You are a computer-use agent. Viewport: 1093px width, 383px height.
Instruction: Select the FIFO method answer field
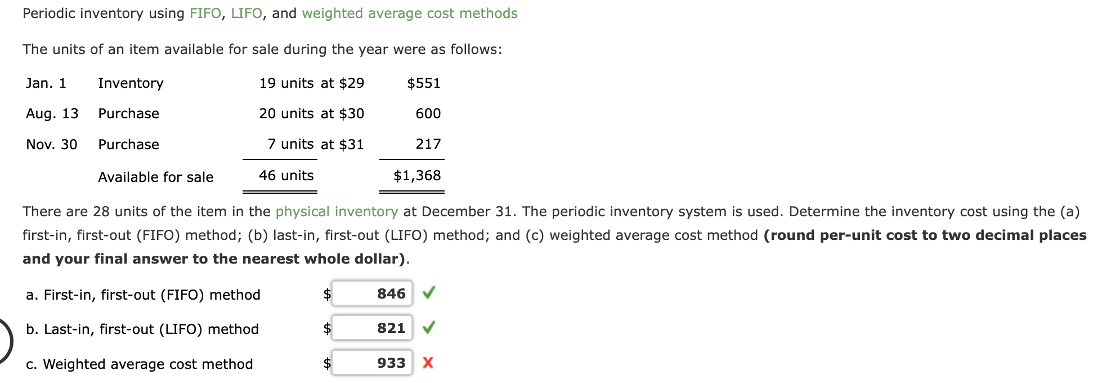pos(372,293)
